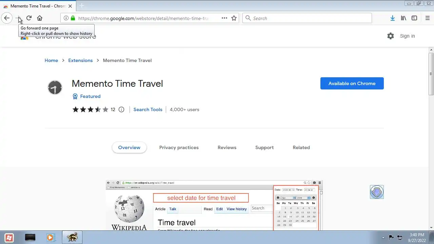Screen dimensions: 434x244
Task: Switch to Privacy practices tab
Action: tap(179, 147)
